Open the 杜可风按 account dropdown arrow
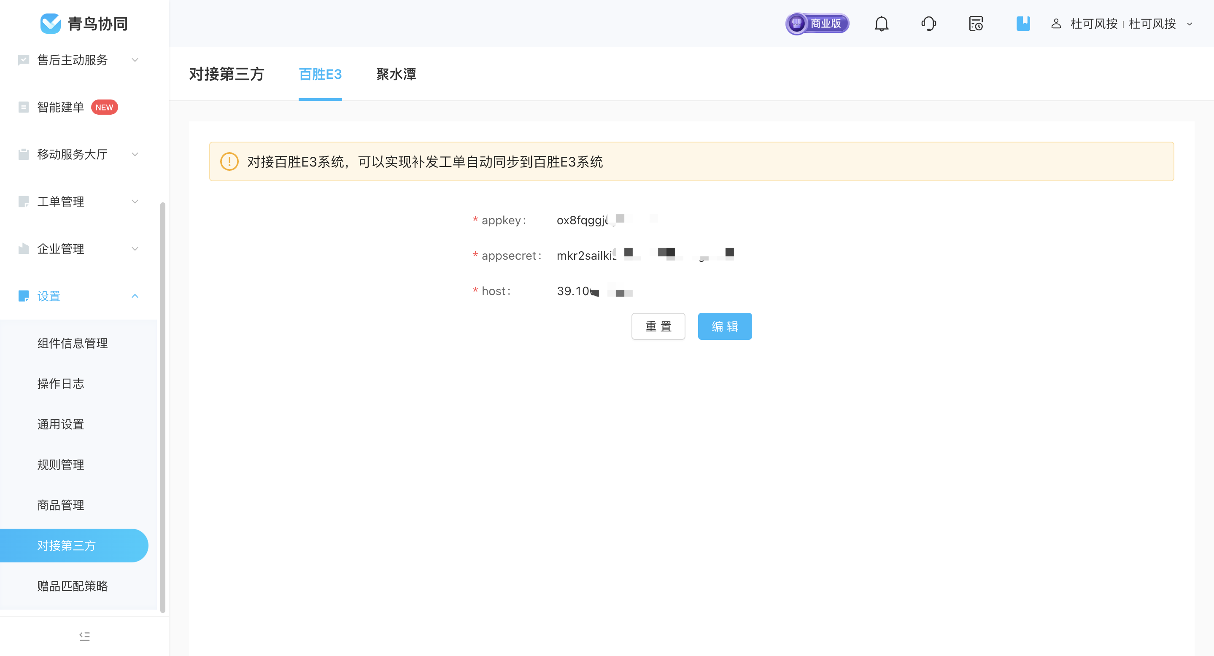Screen dimensions: 1214x656 point(1190,24)
